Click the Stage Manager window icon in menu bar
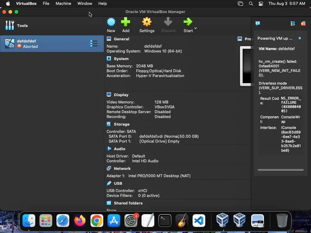 pyautogui.click(x=241, y=4)
